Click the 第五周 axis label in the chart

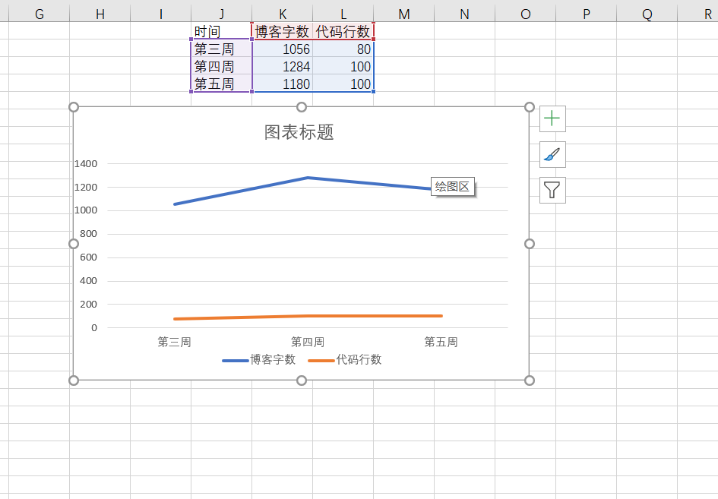[441, 342]
